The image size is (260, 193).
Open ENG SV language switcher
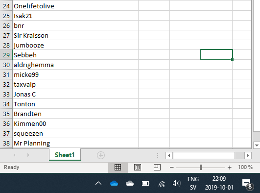(x=193, y=183)
